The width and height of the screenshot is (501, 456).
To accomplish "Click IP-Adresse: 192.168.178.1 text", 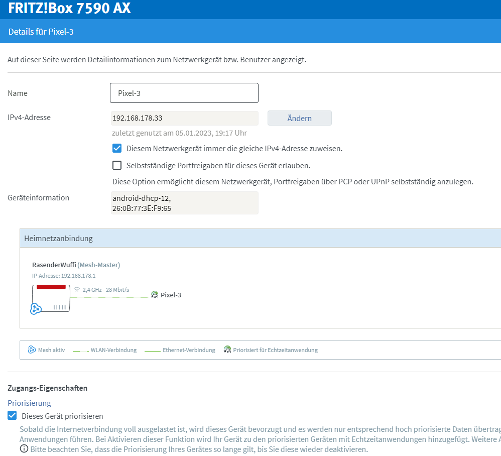I will tap(64, 275).
